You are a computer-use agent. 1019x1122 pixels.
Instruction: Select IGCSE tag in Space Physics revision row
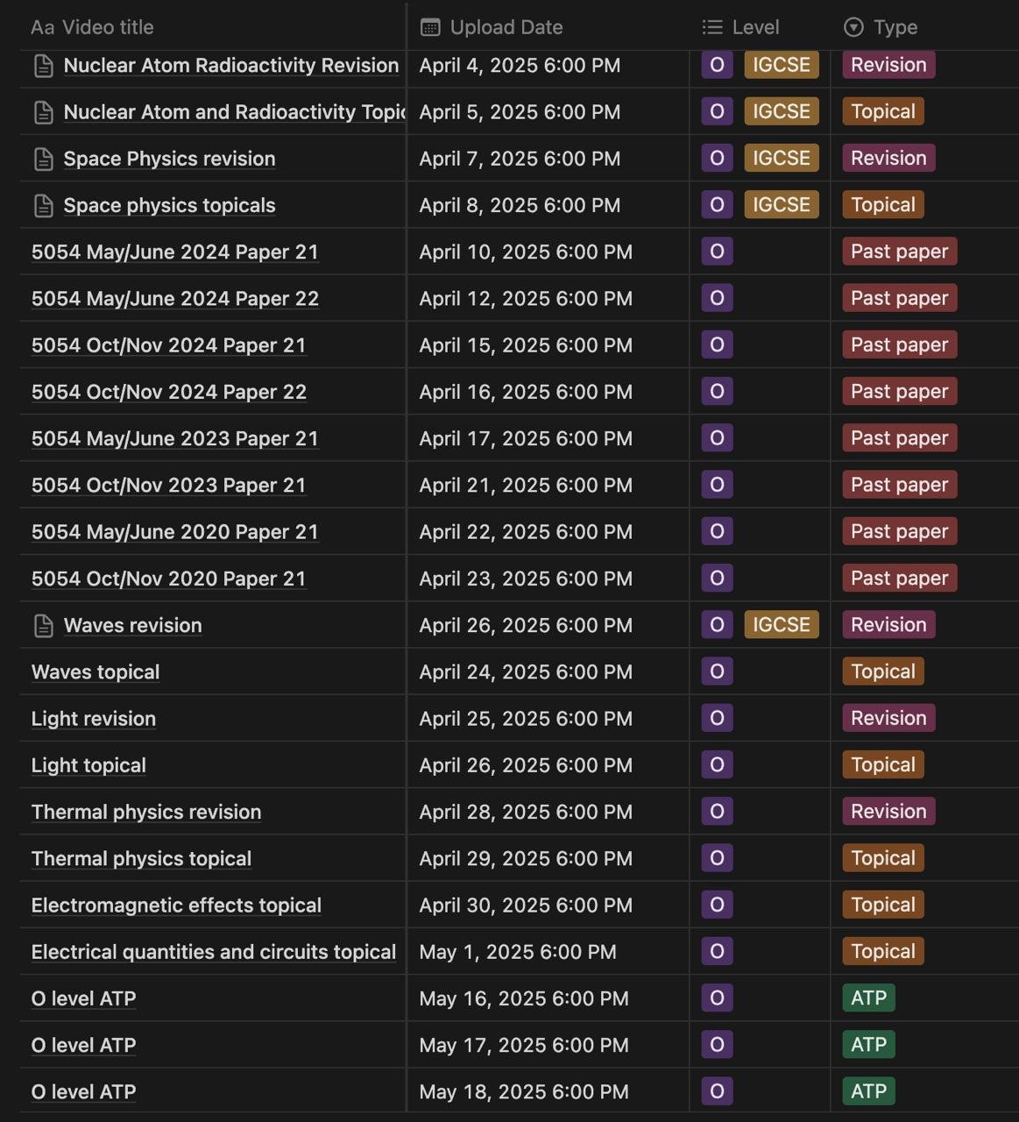pyautogui.click(x=782, y=159)
